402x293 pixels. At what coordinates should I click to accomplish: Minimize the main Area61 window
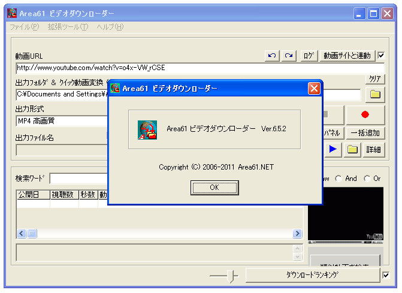pyautogui.click(x=359, y=13)
